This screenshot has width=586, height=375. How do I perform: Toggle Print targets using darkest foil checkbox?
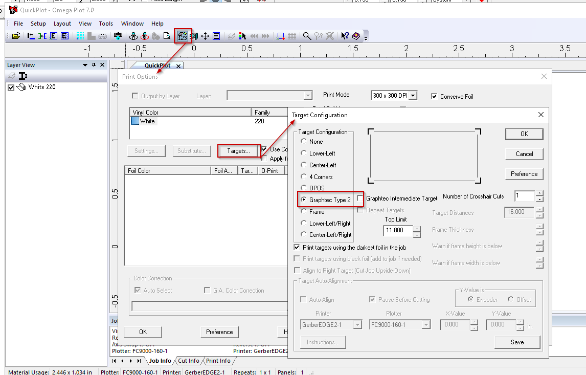297,247
